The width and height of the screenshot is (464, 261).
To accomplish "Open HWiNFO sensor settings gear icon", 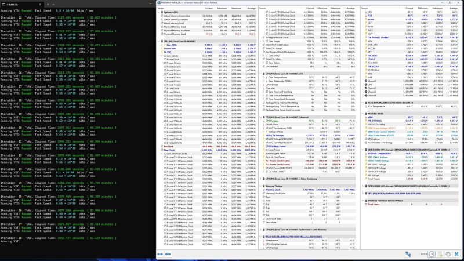I will tap(448, 254).
